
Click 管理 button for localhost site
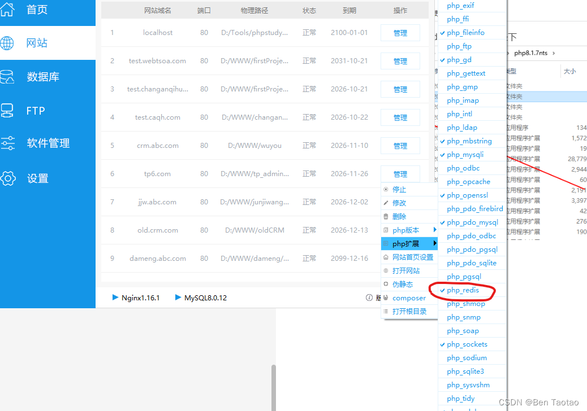click(400, 33)
